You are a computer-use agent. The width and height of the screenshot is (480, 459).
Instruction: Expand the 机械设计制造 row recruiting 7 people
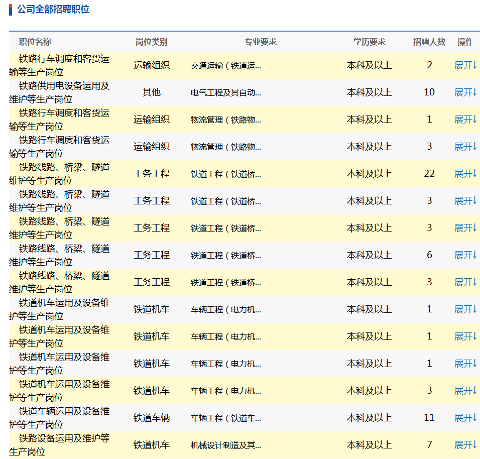pos(465,445)
